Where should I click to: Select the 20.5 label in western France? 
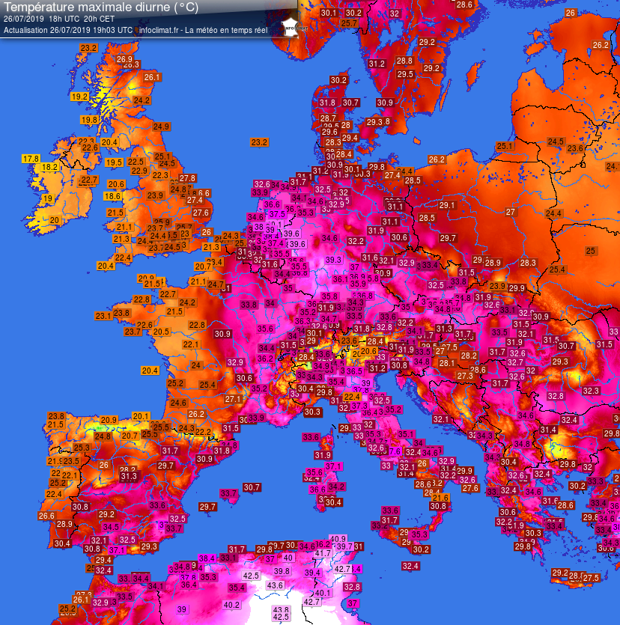[x=161, y=332]
